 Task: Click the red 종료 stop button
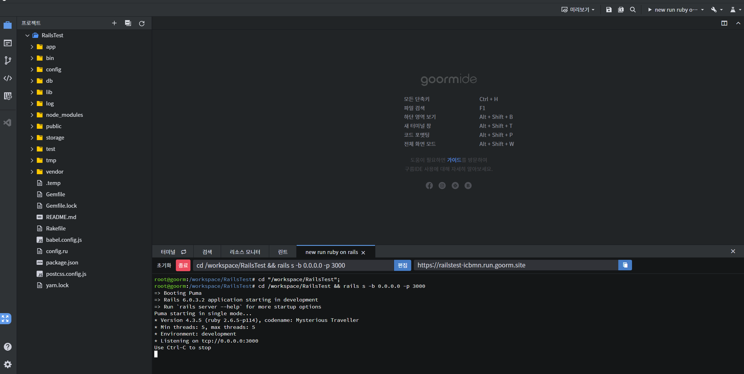pos(183,265)
